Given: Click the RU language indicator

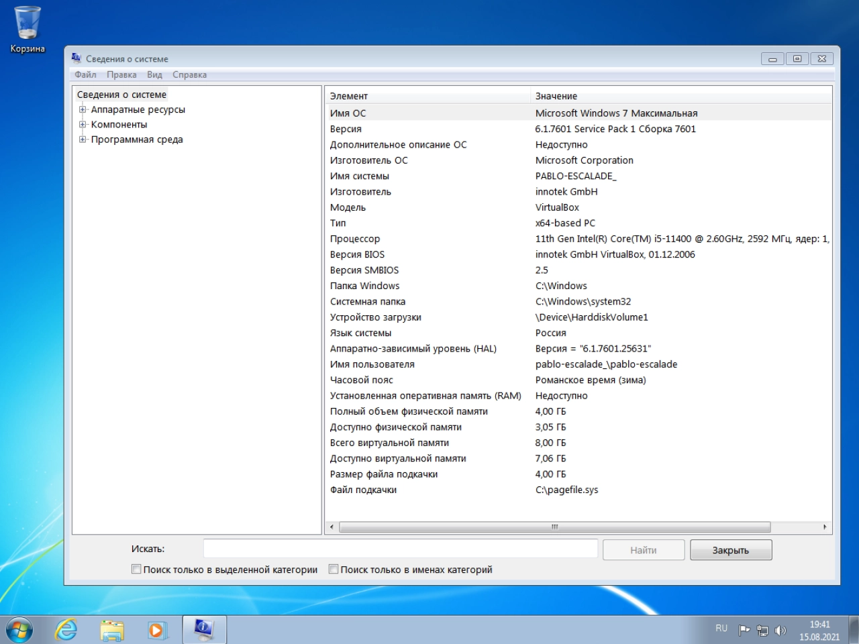Looking at the screenshot, I should coord(721,629).
